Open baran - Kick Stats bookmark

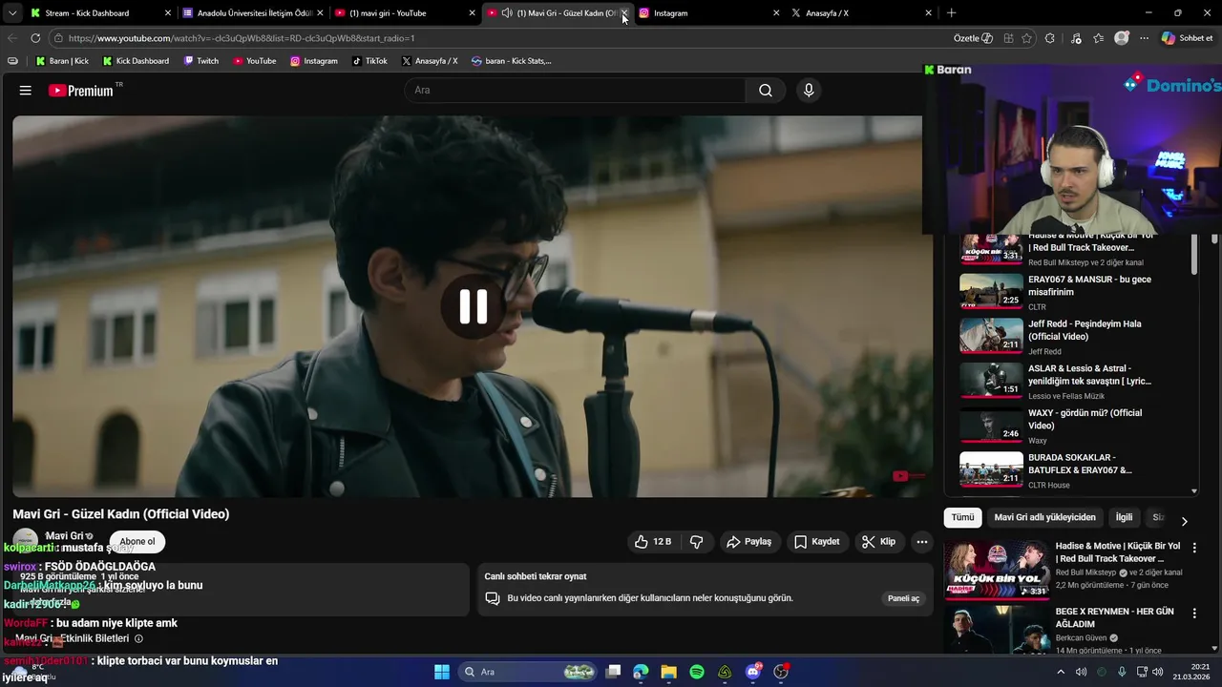coord(511,61)
